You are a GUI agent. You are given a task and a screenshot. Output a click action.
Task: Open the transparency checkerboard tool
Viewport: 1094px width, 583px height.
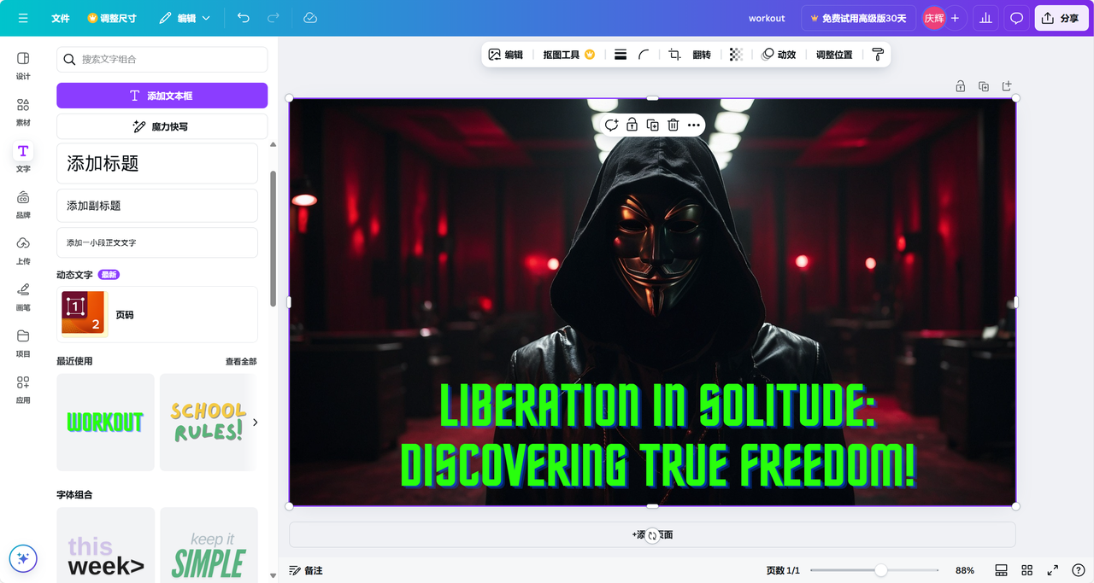[x=736, y=55]
